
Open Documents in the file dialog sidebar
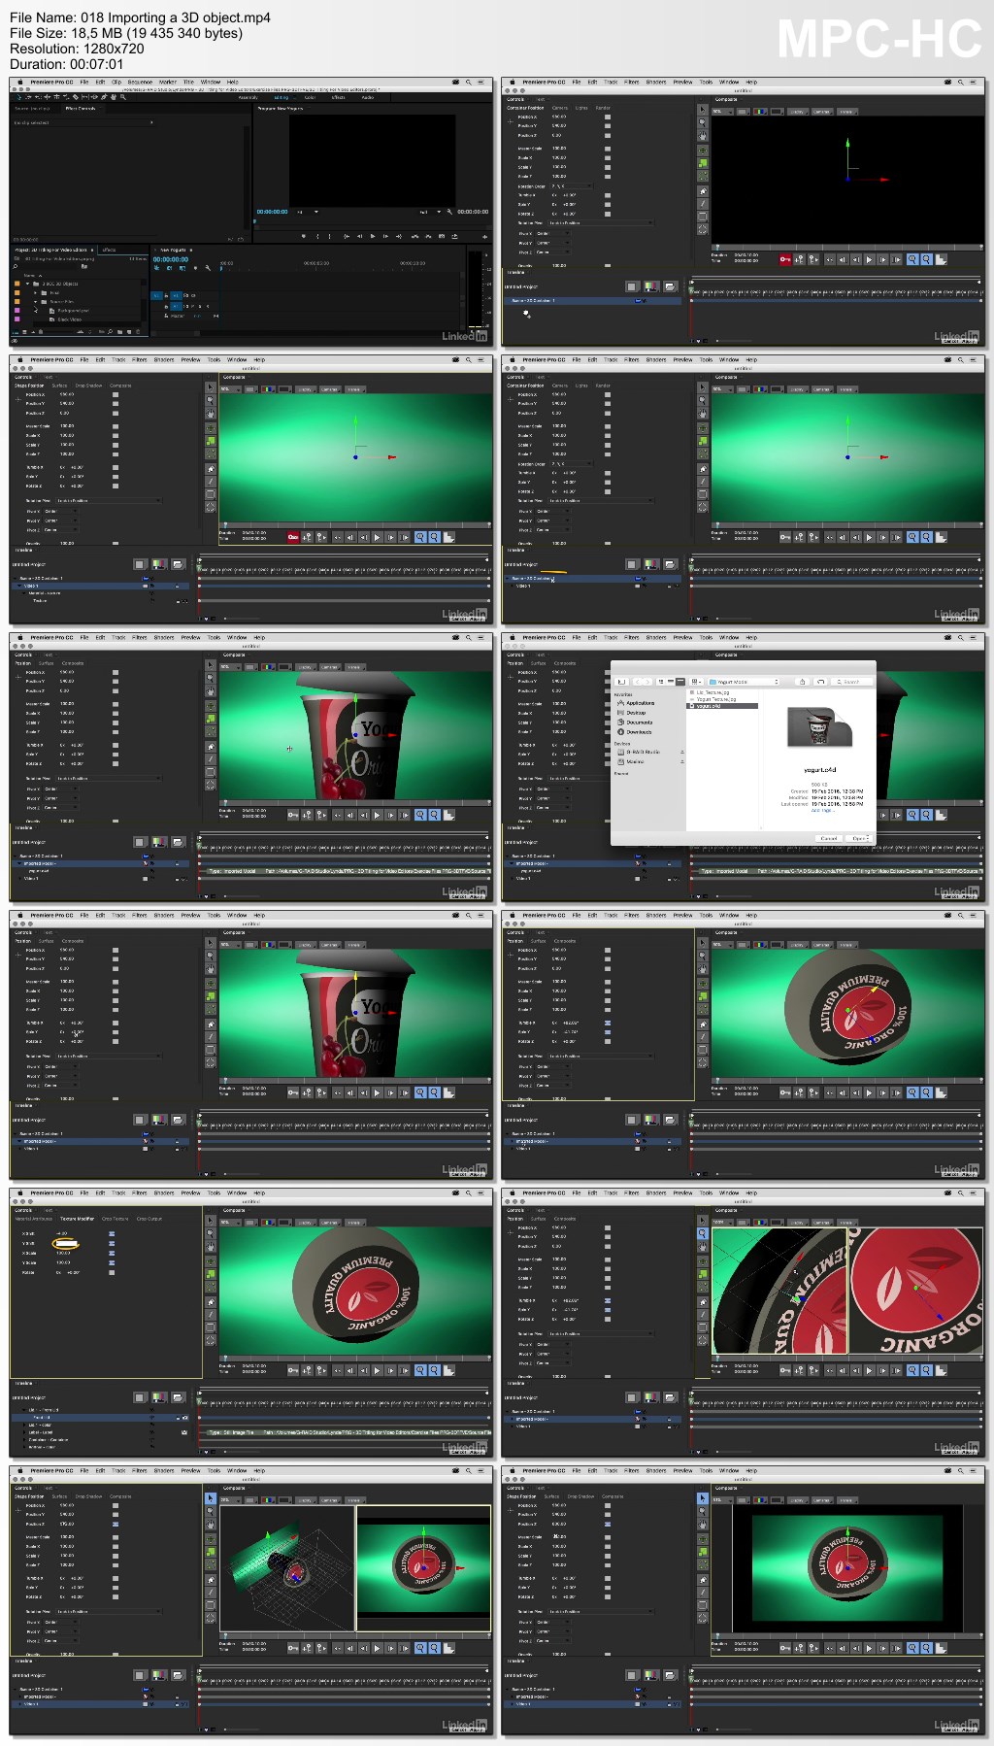point(639,722)
